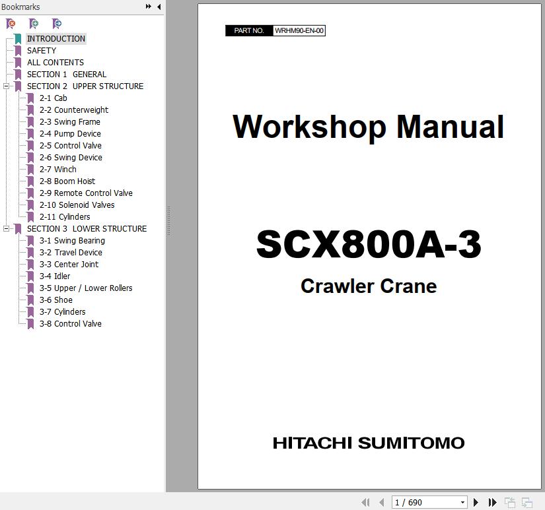Select the 2-8 Boom Hoist bookmark

pyautogui.click(x=67, y=181)
